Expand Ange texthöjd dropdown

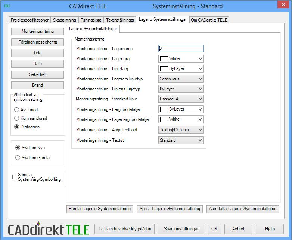click(181, 130)
